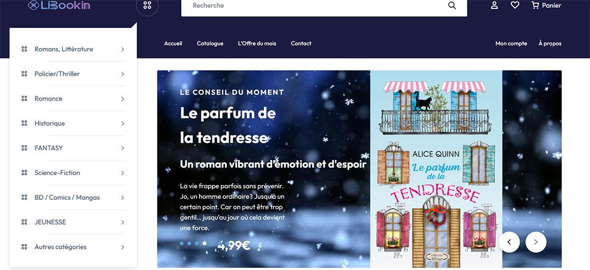Screen dimensions: 590x270
Task: Open the wishlist heart icon
Action: [515, 5]
